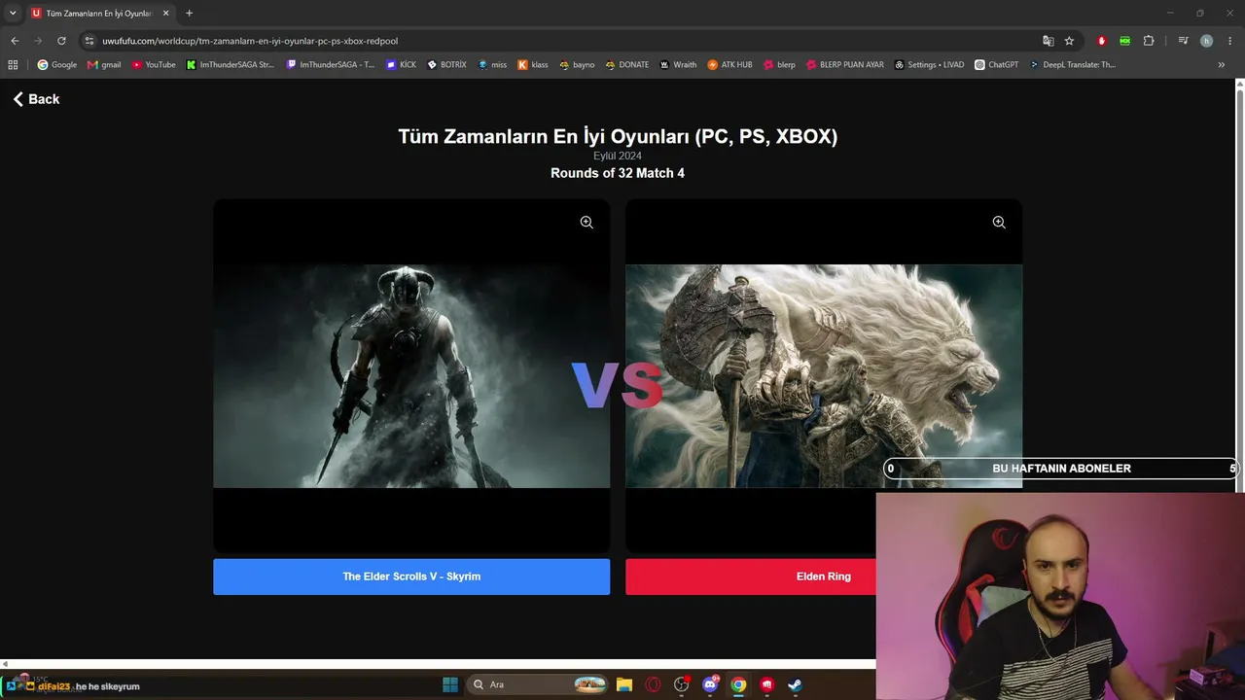Select the Skyrim Dragonborn artwork
1245x700 pixels.
coord(411,376)
